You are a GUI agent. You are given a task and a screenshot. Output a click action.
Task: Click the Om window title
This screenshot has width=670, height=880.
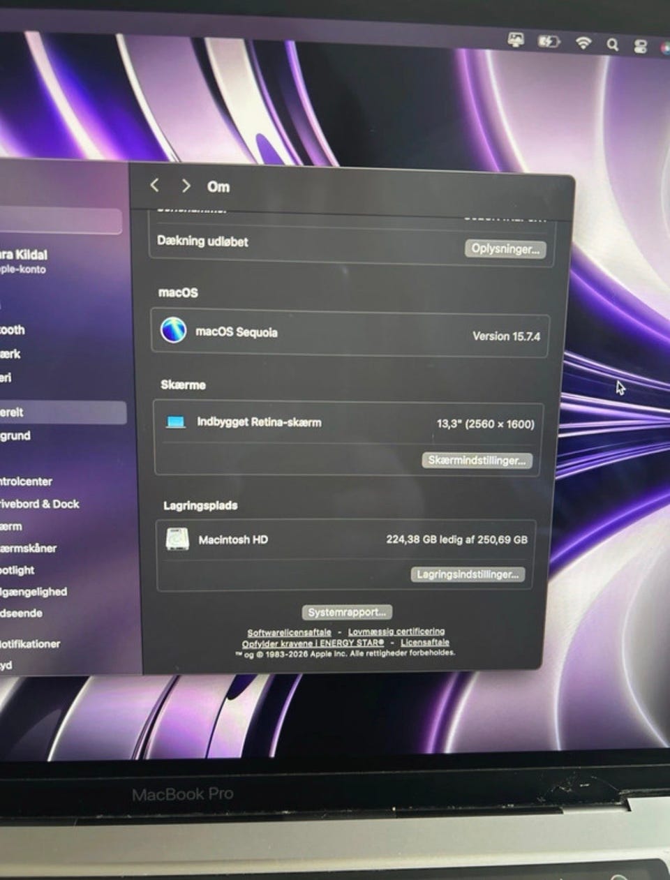tap(218, 186)
